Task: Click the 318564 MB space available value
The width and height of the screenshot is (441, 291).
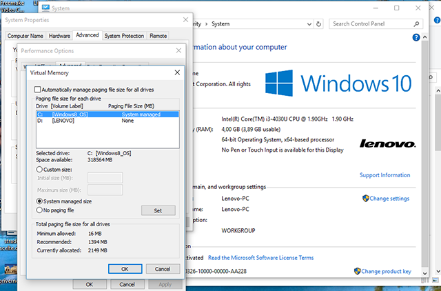Action: coord(100,160)
